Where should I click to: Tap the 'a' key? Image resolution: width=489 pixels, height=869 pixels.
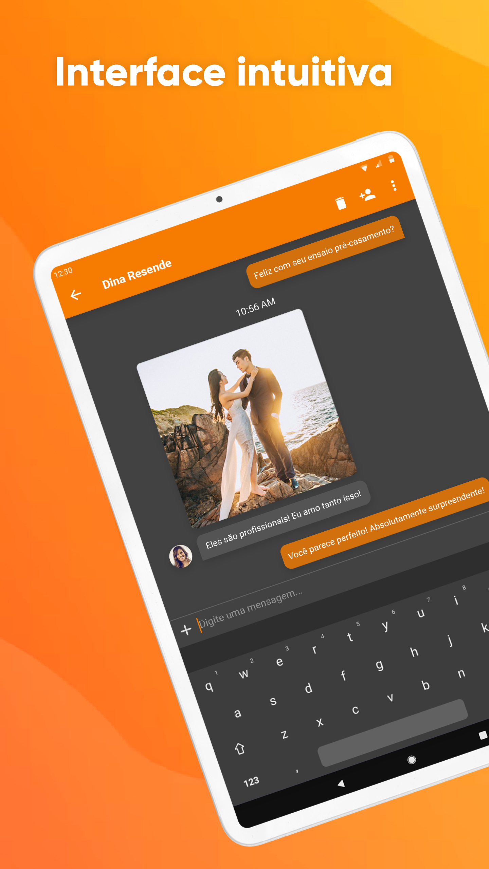click(x=238, y=713)
